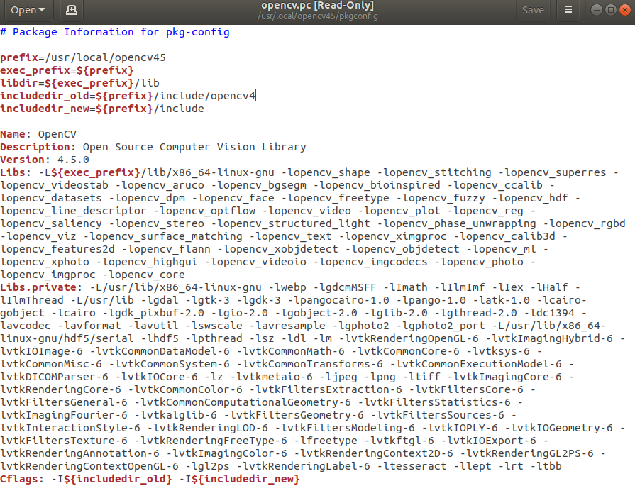
Task: Place cursor on prefix=/usr/local/opencv45 line
Action: 83,57
